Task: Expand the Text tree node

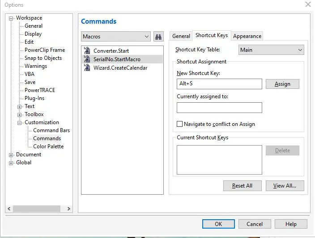Action: tap(19, 107)
